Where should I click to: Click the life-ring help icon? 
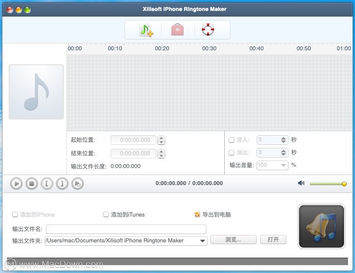click(x=209, y=29)
